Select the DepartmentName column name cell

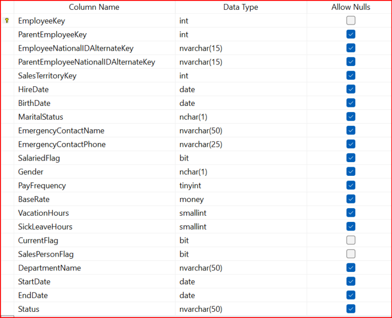pos(94,268)
